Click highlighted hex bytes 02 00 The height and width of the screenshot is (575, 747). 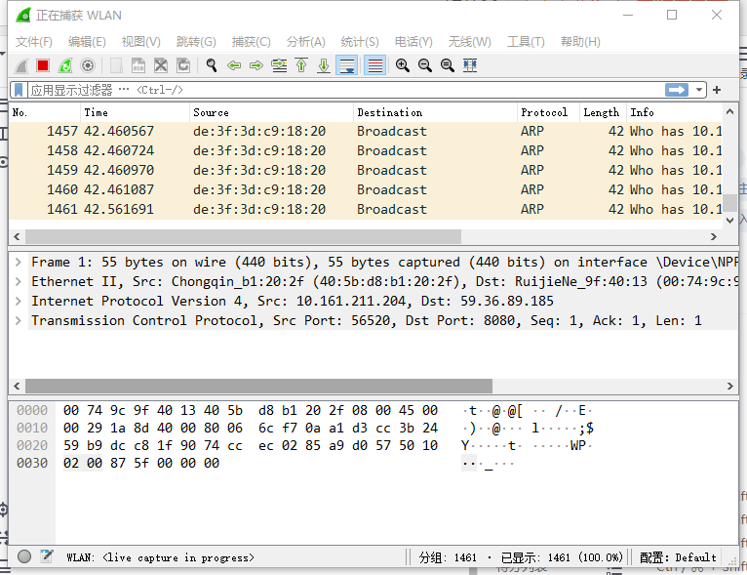(83, 463)
